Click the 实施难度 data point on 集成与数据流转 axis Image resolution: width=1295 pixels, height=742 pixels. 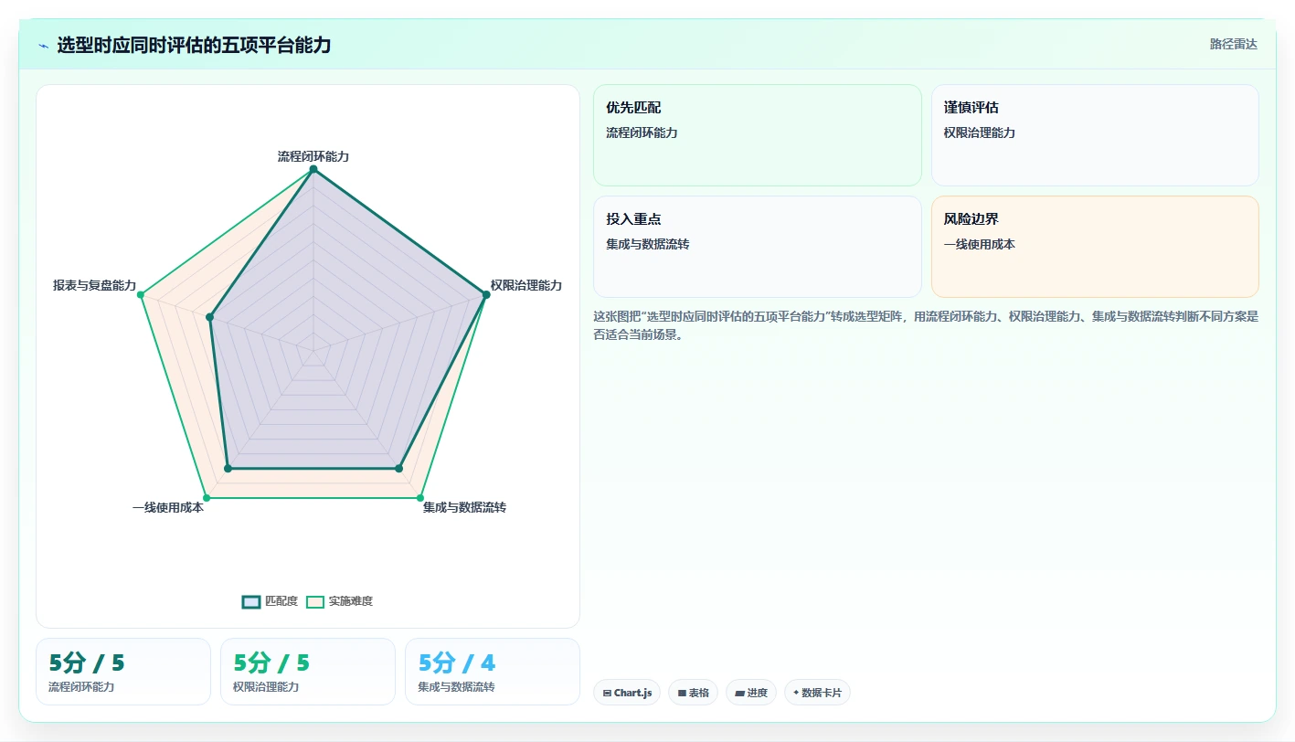coord(420,498)
